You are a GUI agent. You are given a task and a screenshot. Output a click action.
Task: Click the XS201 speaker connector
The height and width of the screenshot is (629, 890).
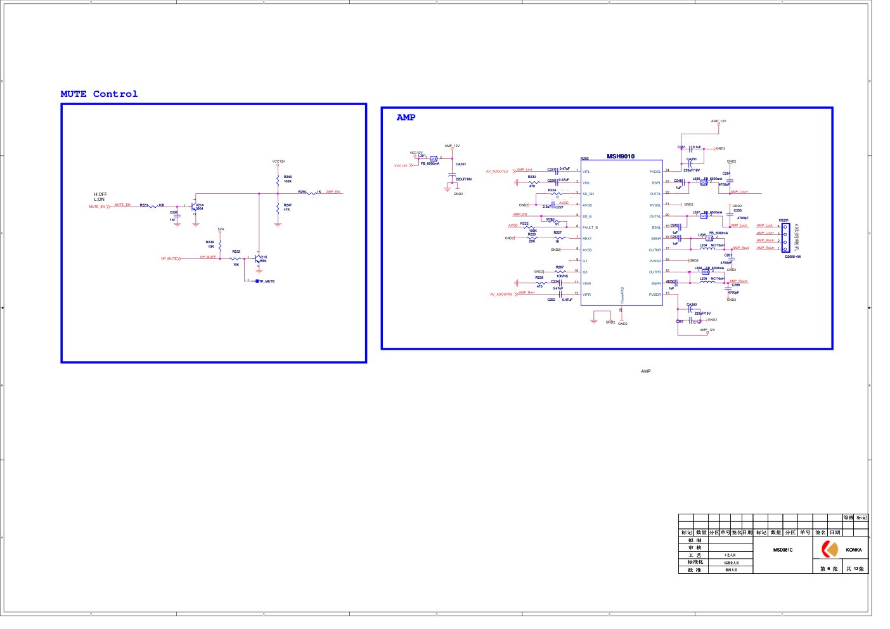[x=785, y=238]
